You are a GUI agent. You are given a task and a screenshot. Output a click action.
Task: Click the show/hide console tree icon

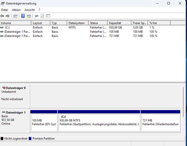15,16
